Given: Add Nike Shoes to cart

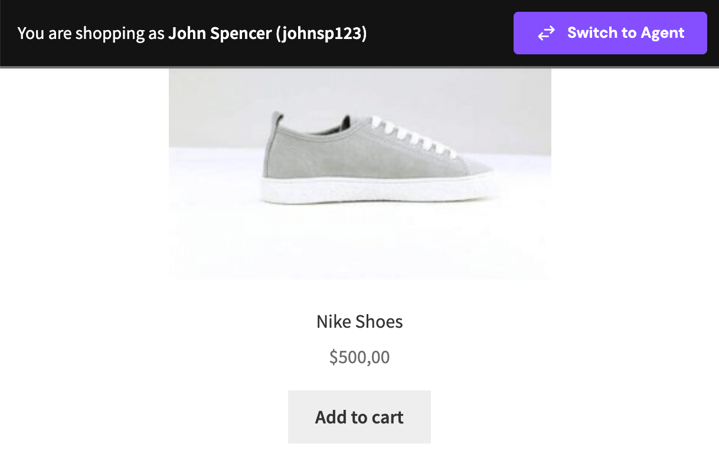Looking at the screenshot, I should [x=359, y=417].
